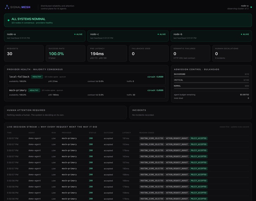
Task: Click the BACKGROUND bulkhead bar
Action: click(x=211, y=76)
